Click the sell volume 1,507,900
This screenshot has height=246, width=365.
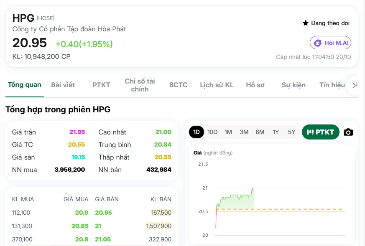(x=159, y=226)
